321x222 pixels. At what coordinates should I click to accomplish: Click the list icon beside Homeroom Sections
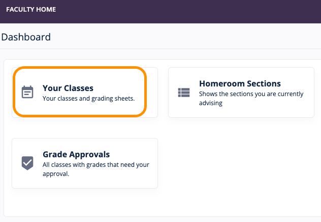183,93
